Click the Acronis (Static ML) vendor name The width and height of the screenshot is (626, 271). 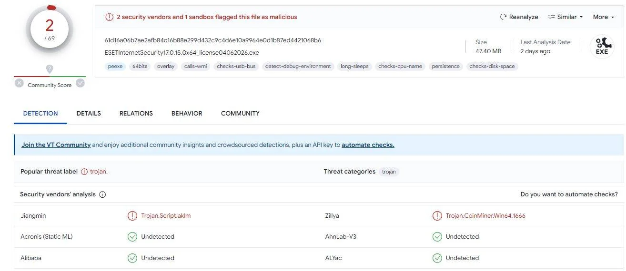pos(47,236)
